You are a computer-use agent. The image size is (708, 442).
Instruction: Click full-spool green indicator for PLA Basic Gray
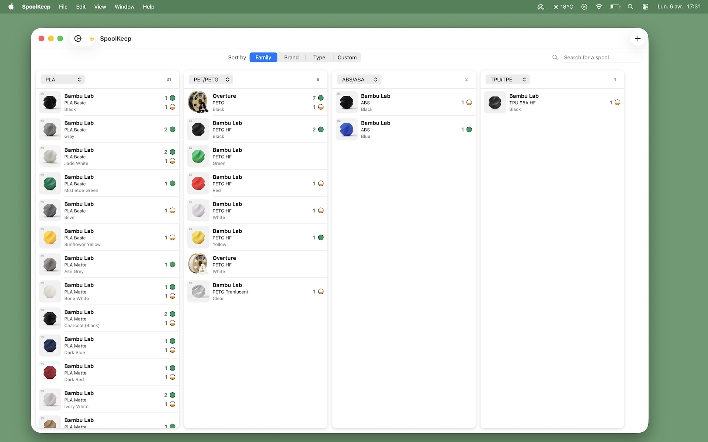click(173, 129)
